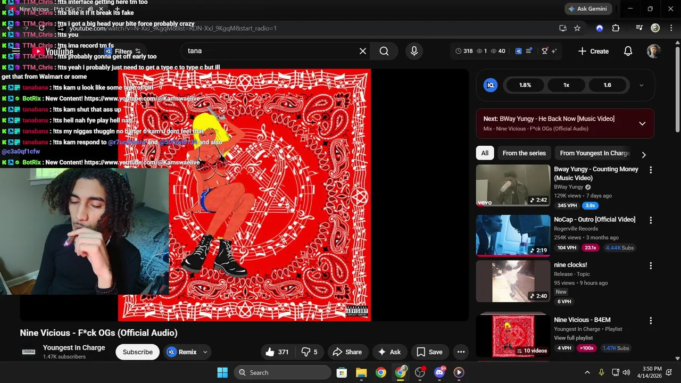Open Nine Vicious B4EM playlist thumbnail
Viewport: 681px width, 383px height.
(513, 336)
